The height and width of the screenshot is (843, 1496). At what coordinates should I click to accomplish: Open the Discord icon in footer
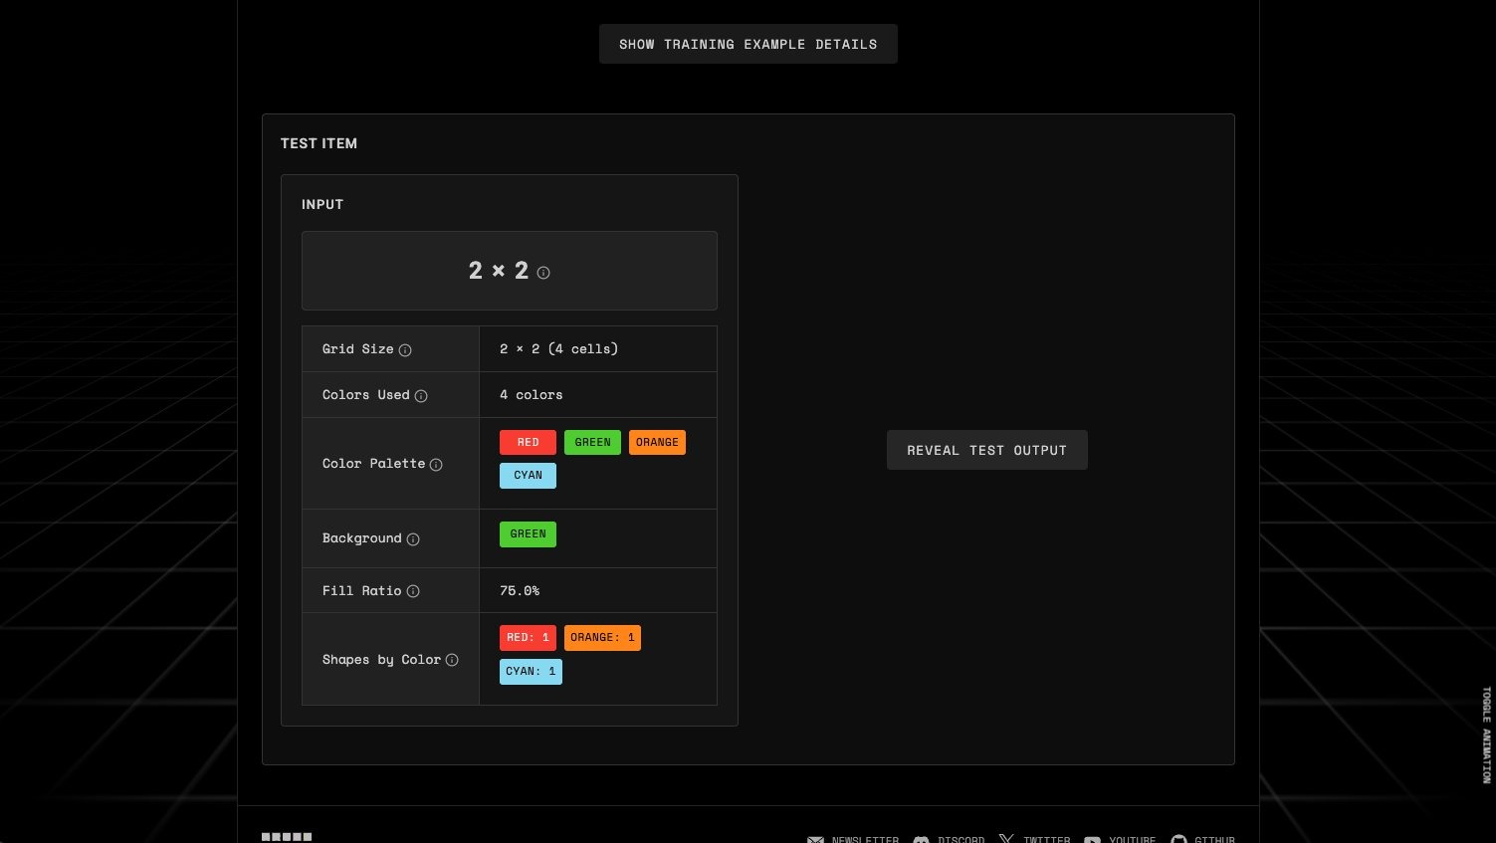pos(921,840)
